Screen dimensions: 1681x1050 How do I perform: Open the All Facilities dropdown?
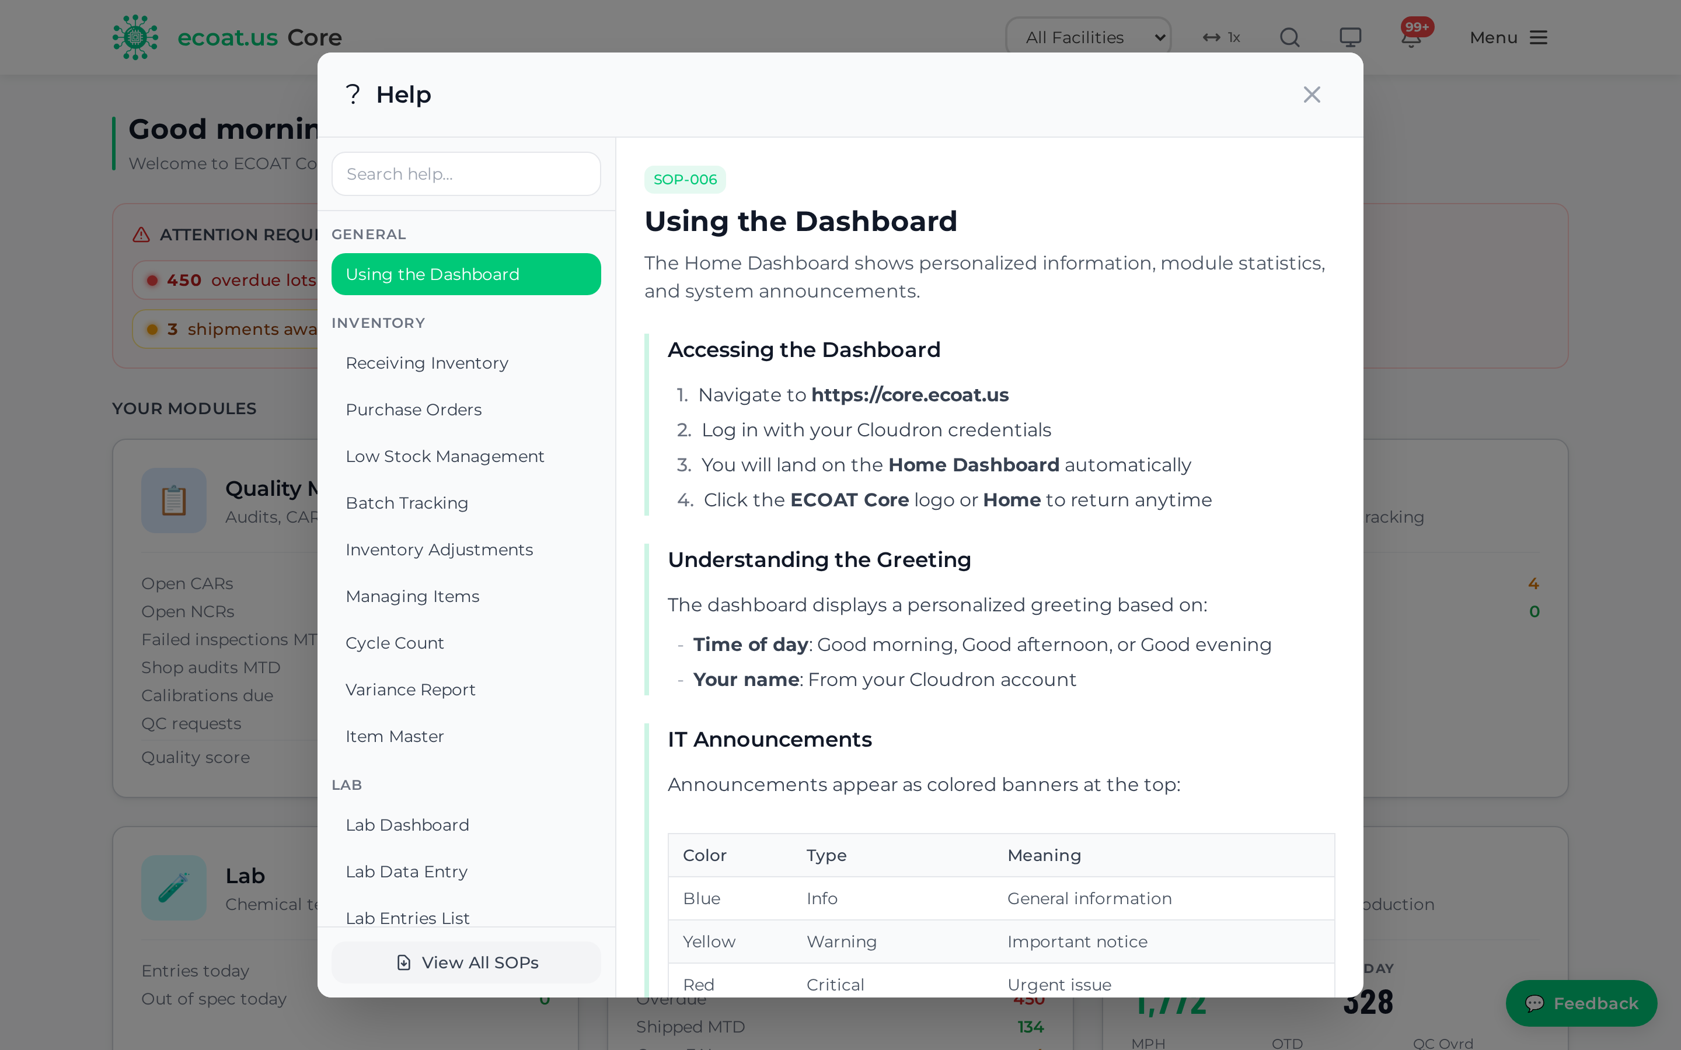point(1089,37)
